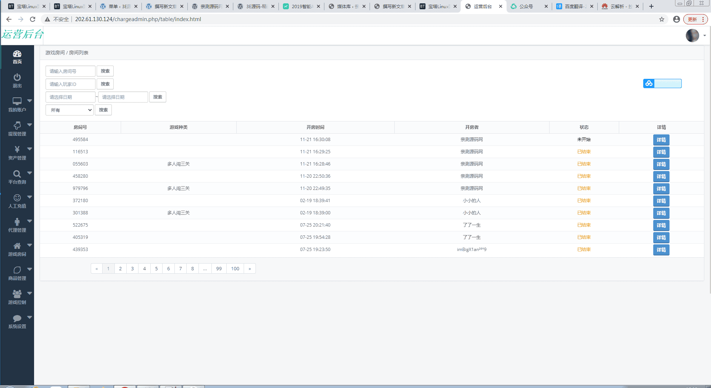Go to page 5 in pagination

pyautogui.click(x=156, y=269)
